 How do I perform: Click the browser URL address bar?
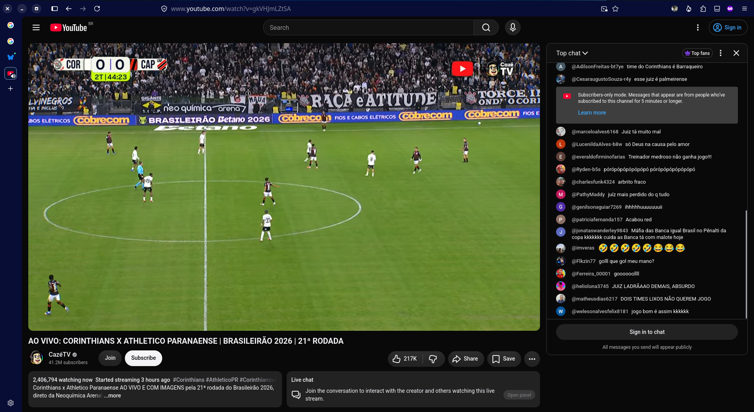click(231, 9)
